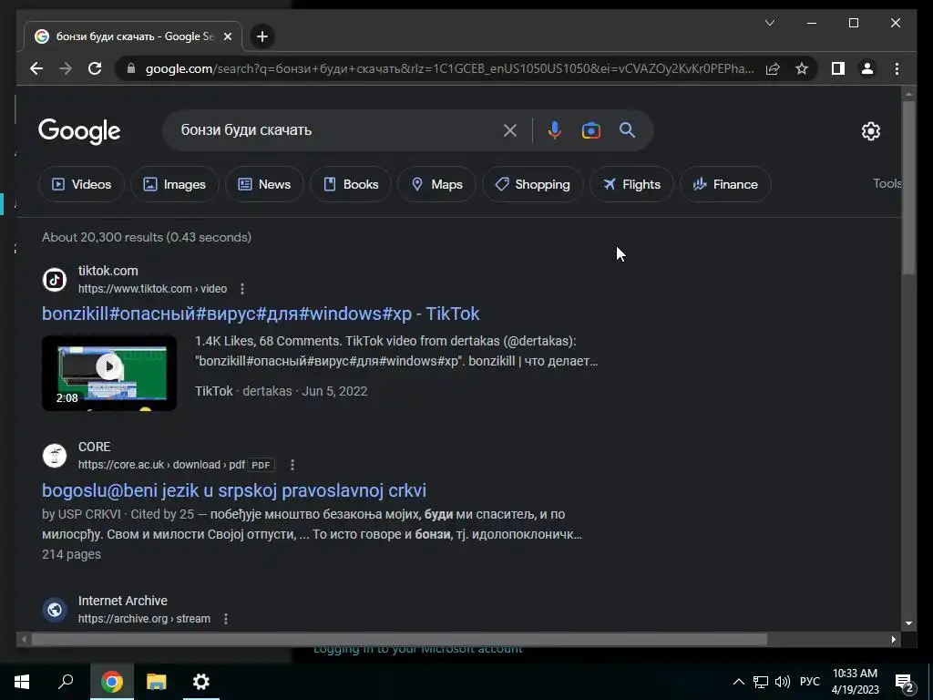933x700 pixels.
Task: Search by image with camera icon
Action: [x=590, y=130]
